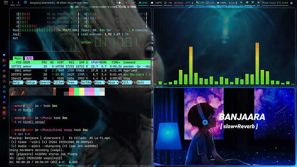This screenshot has height=167, width=297.
Task: Open the cloud weather +24°C widget
Action: click(156, 3)
